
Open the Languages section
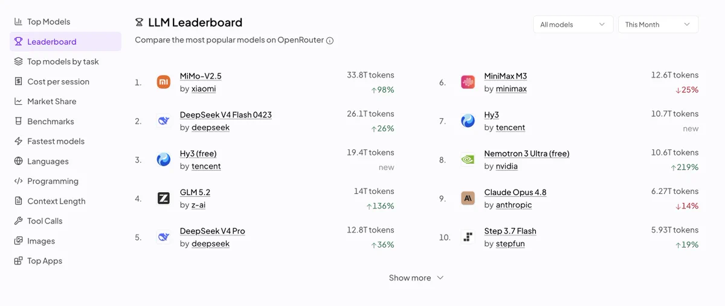pyautogui.click(x=65, y=161)
